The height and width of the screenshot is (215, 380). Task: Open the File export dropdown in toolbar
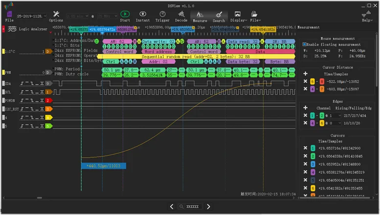tap(255, 16)
